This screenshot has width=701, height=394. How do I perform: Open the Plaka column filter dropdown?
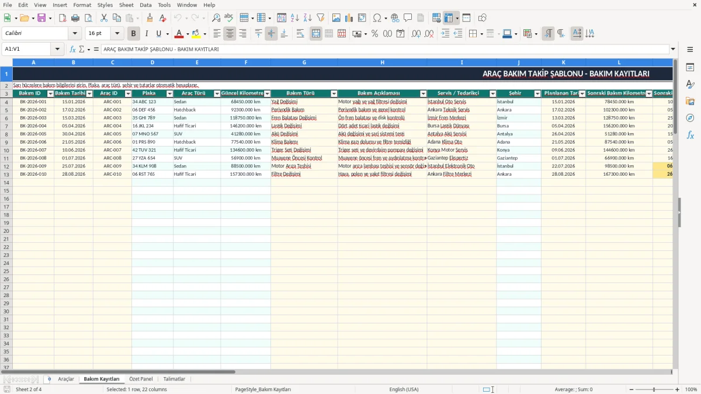click(170, 93)
